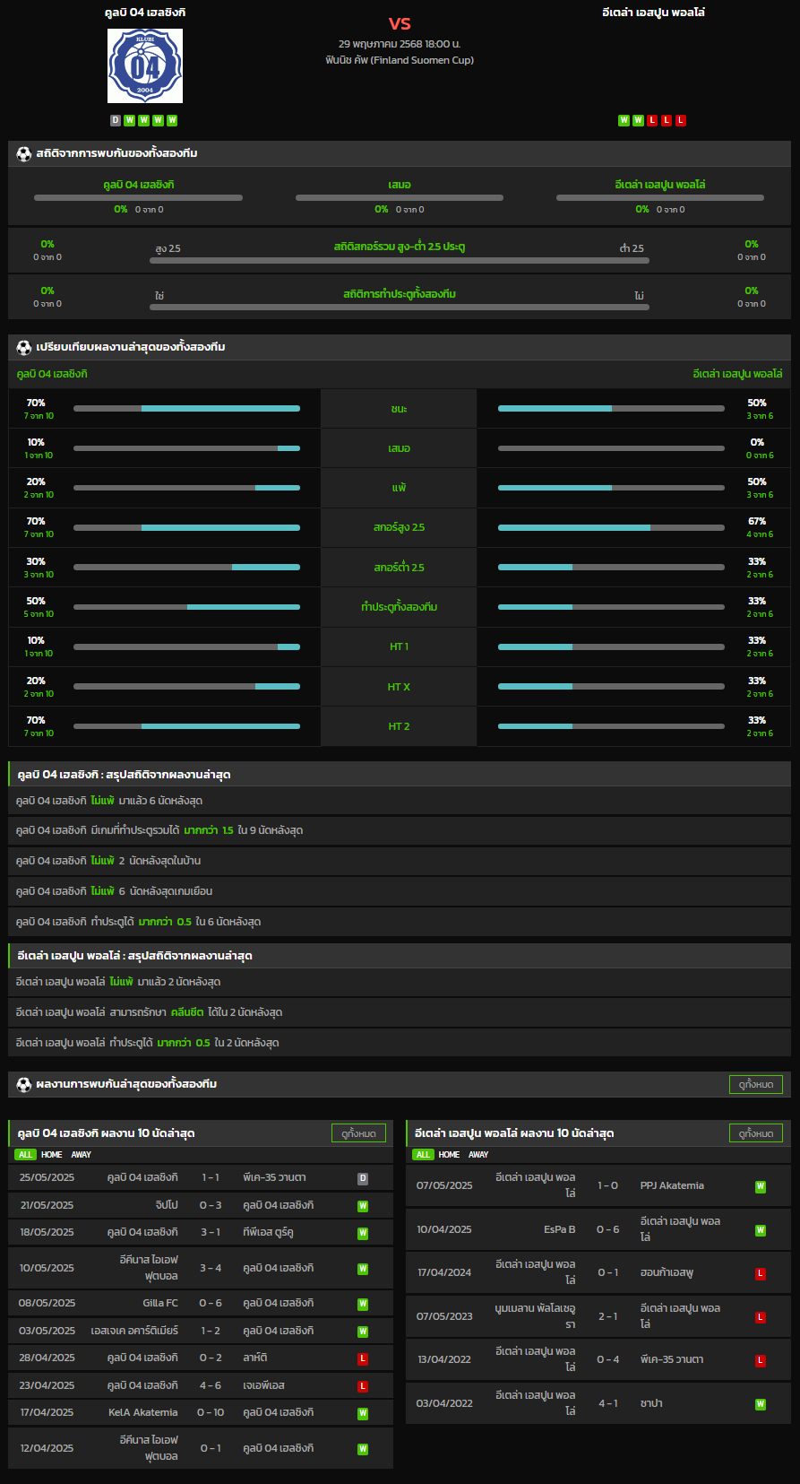Click the score 1 - 1 on 25/05/2025 row
800x1484 pixels.
coord(211,1178)
